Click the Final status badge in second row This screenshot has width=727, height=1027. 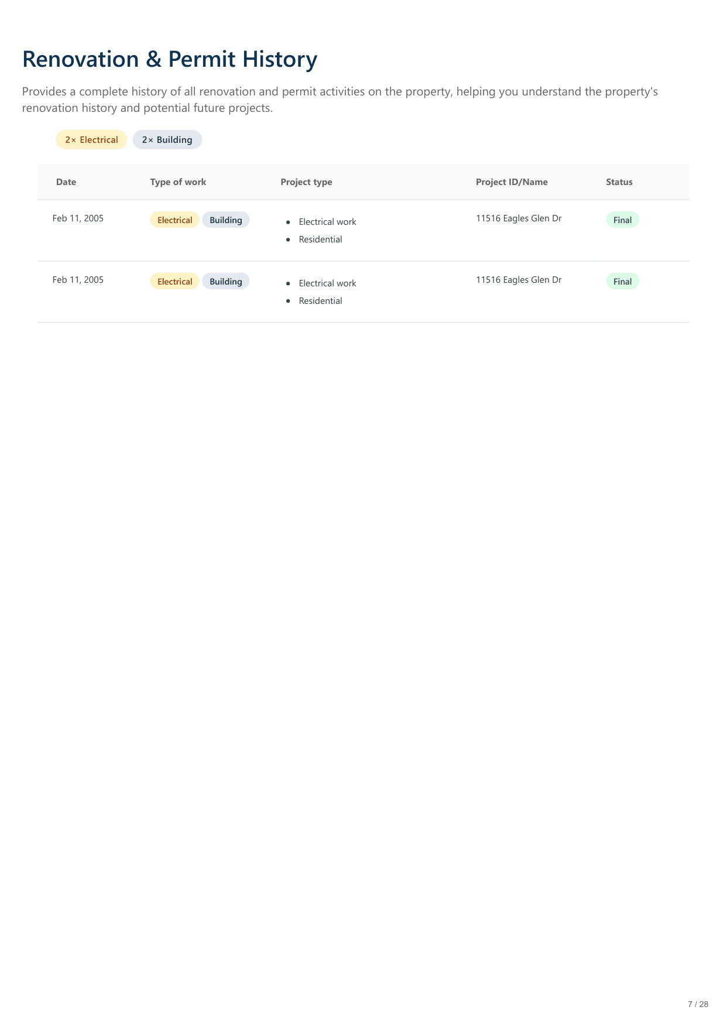[622, 282]
